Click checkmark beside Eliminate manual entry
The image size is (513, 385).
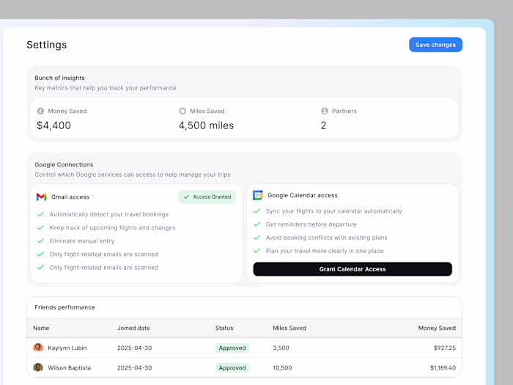[x=40, y=241]
